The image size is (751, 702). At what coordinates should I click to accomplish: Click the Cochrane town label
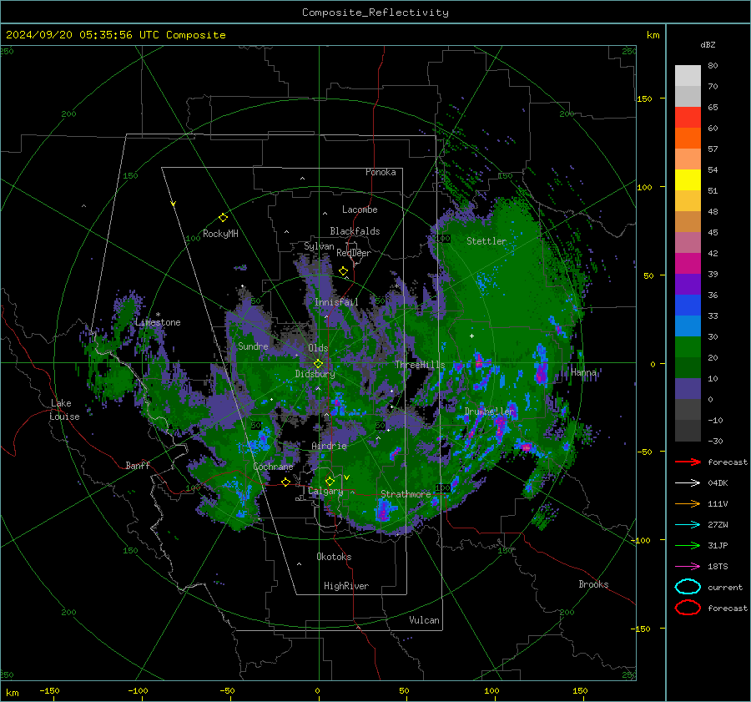pyautogui.click(x=273, y=467)
